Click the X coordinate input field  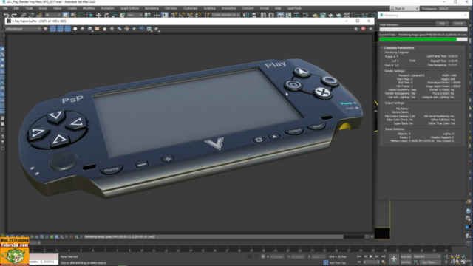point(276,256)
